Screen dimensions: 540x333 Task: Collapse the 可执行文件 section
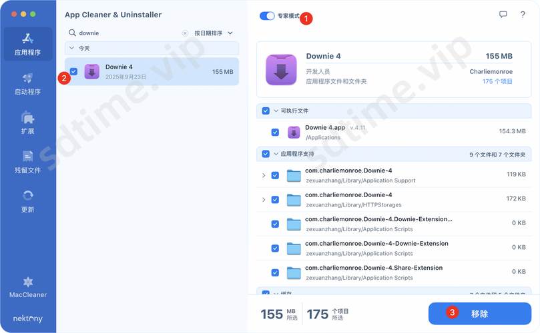276,111
